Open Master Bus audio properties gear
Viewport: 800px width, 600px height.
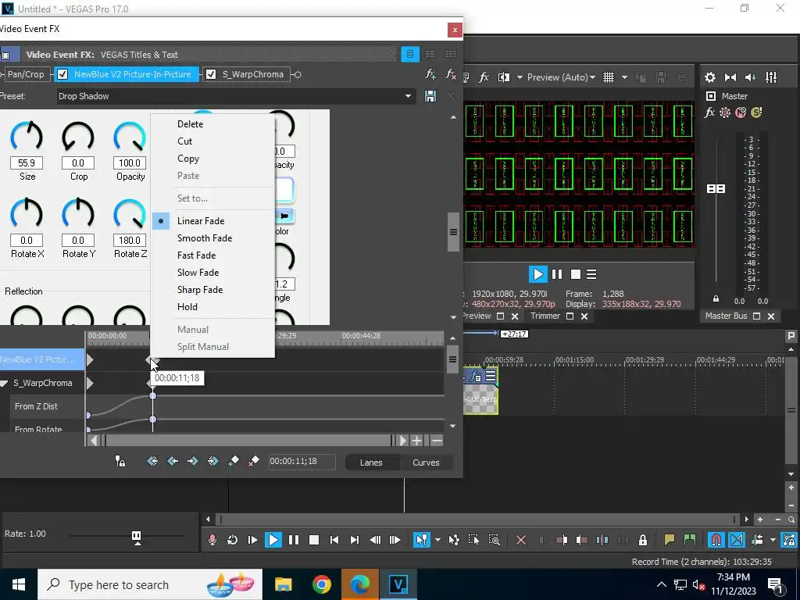710,77
